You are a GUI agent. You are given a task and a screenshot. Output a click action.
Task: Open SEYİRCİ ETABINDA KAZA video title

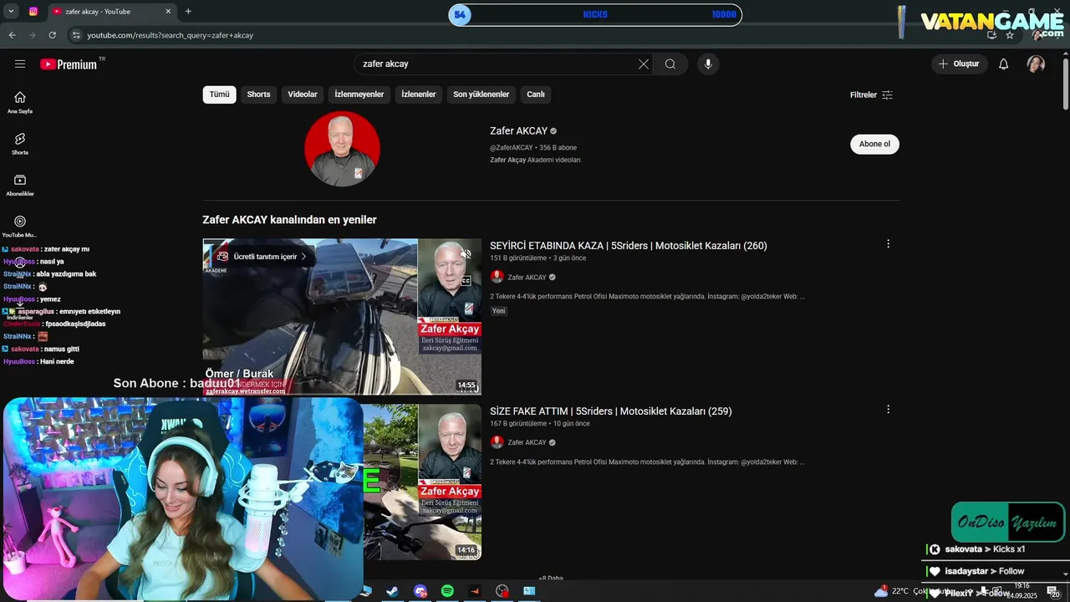click(x=629, y=246)
